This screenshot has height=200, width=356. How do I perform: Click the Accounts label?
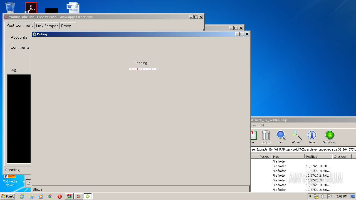[x=19, y=37]
